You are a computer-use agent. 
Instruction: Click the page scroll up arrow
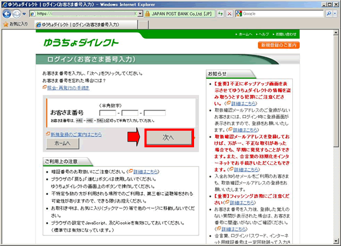coord(336,33)
